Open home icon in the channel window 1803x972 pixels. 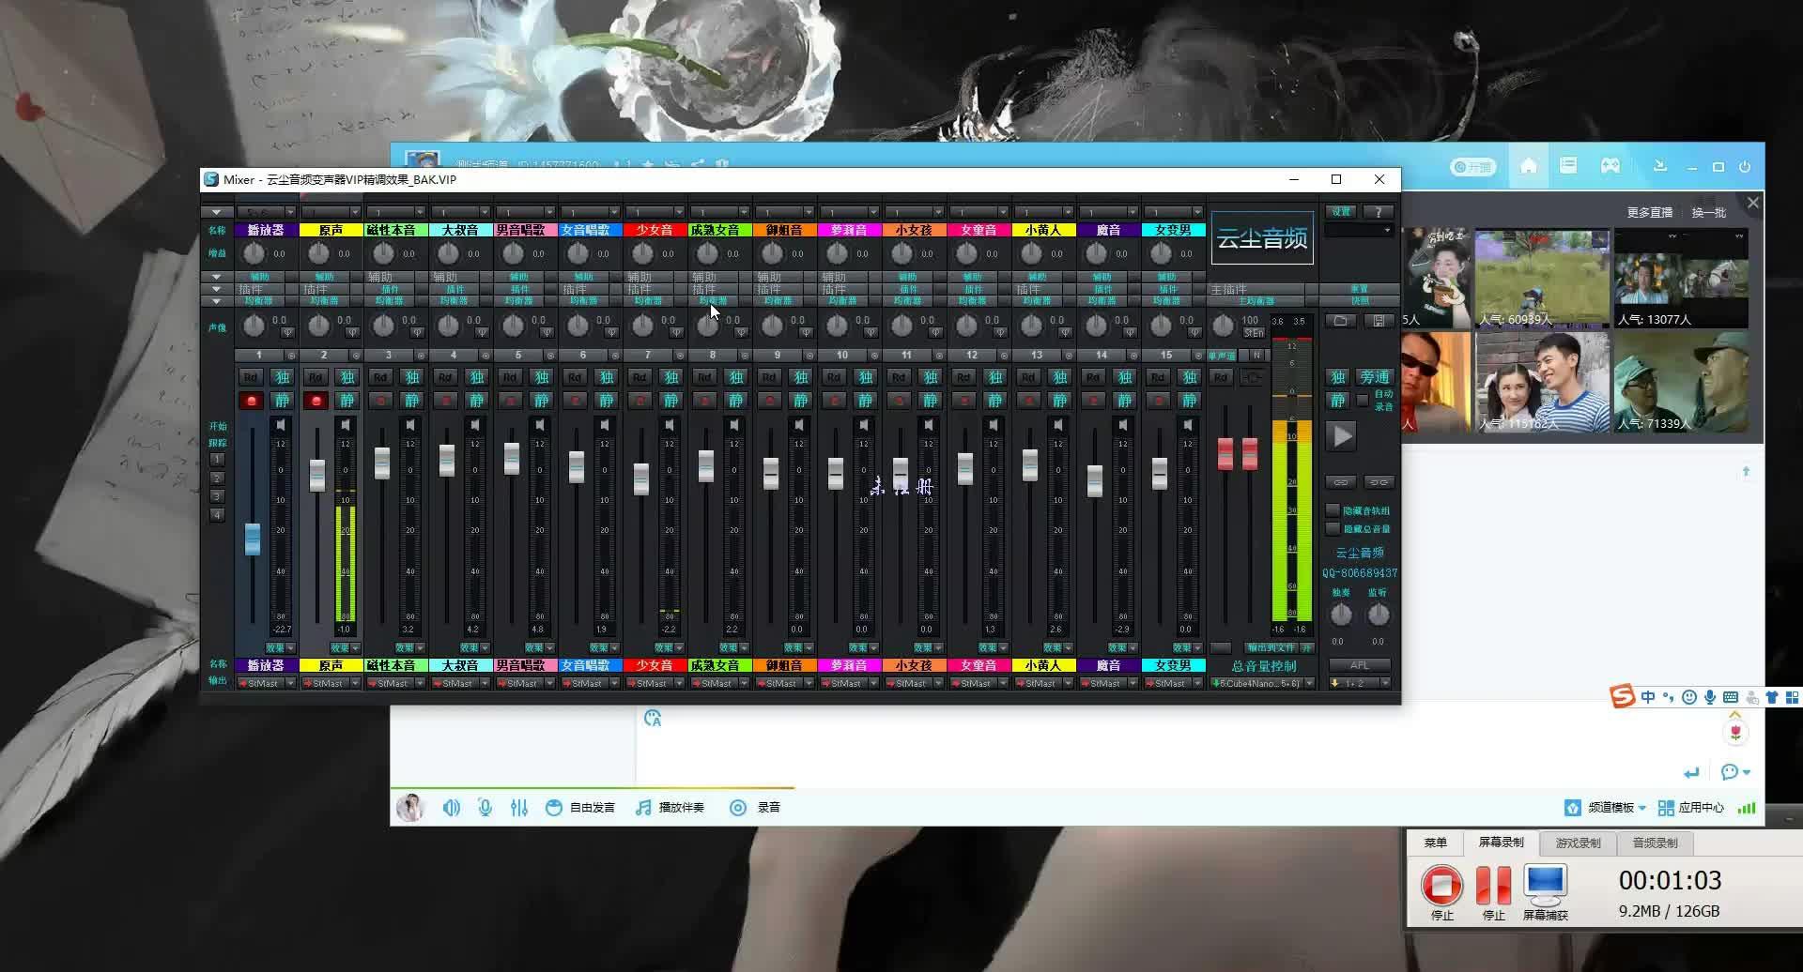click(1529, 166)
